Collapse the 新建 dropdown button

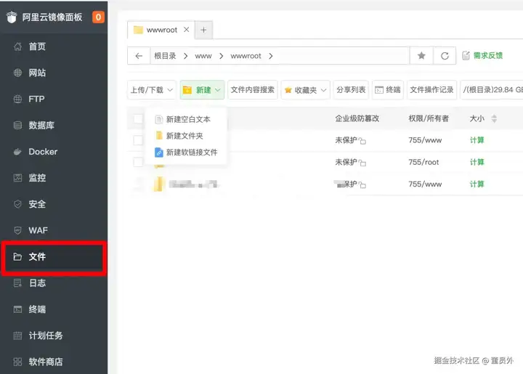point(202,89)
